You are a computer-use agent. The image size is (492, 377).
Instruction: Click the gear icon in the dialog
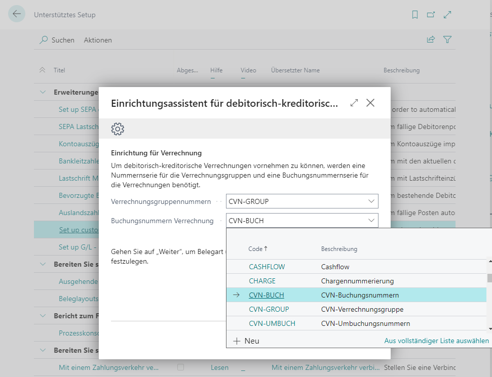pyautogui.click(x=118, y=129)
